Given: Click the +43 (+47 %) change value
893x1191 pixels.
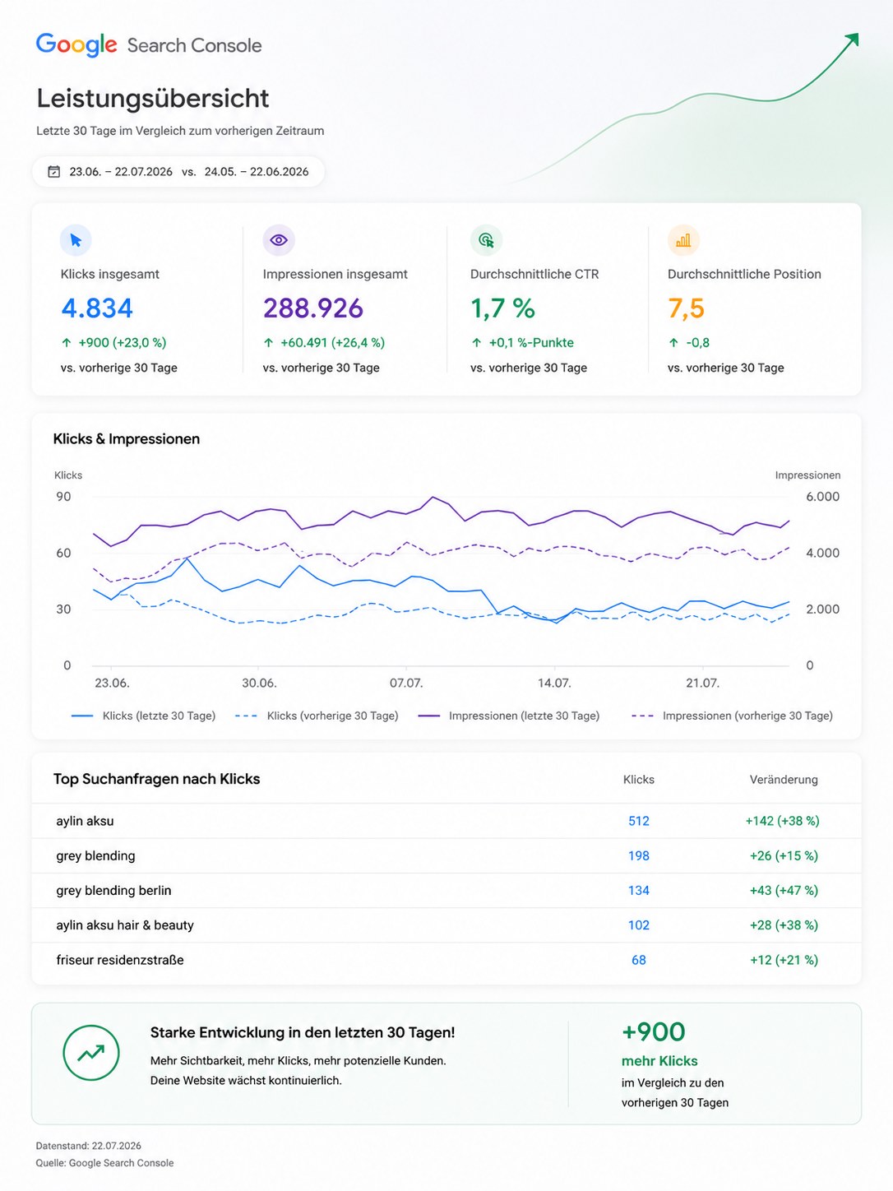Looking at the screenshot, I should click(x=784, y=891).
